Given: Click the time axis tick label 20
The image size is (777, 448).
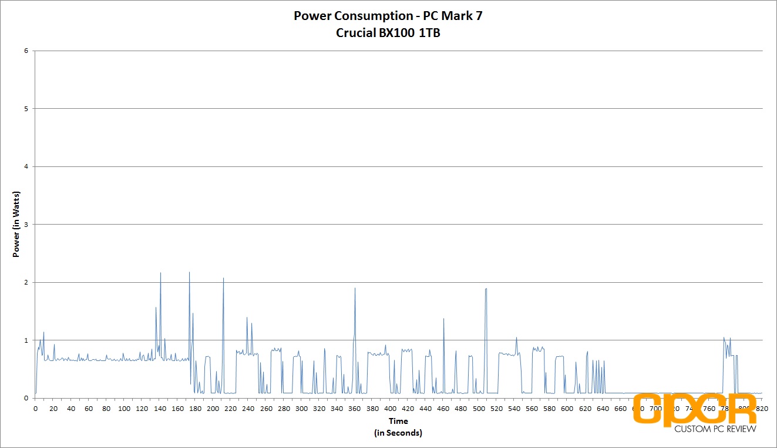Looking at the screenshot, I should click(53, 408).
